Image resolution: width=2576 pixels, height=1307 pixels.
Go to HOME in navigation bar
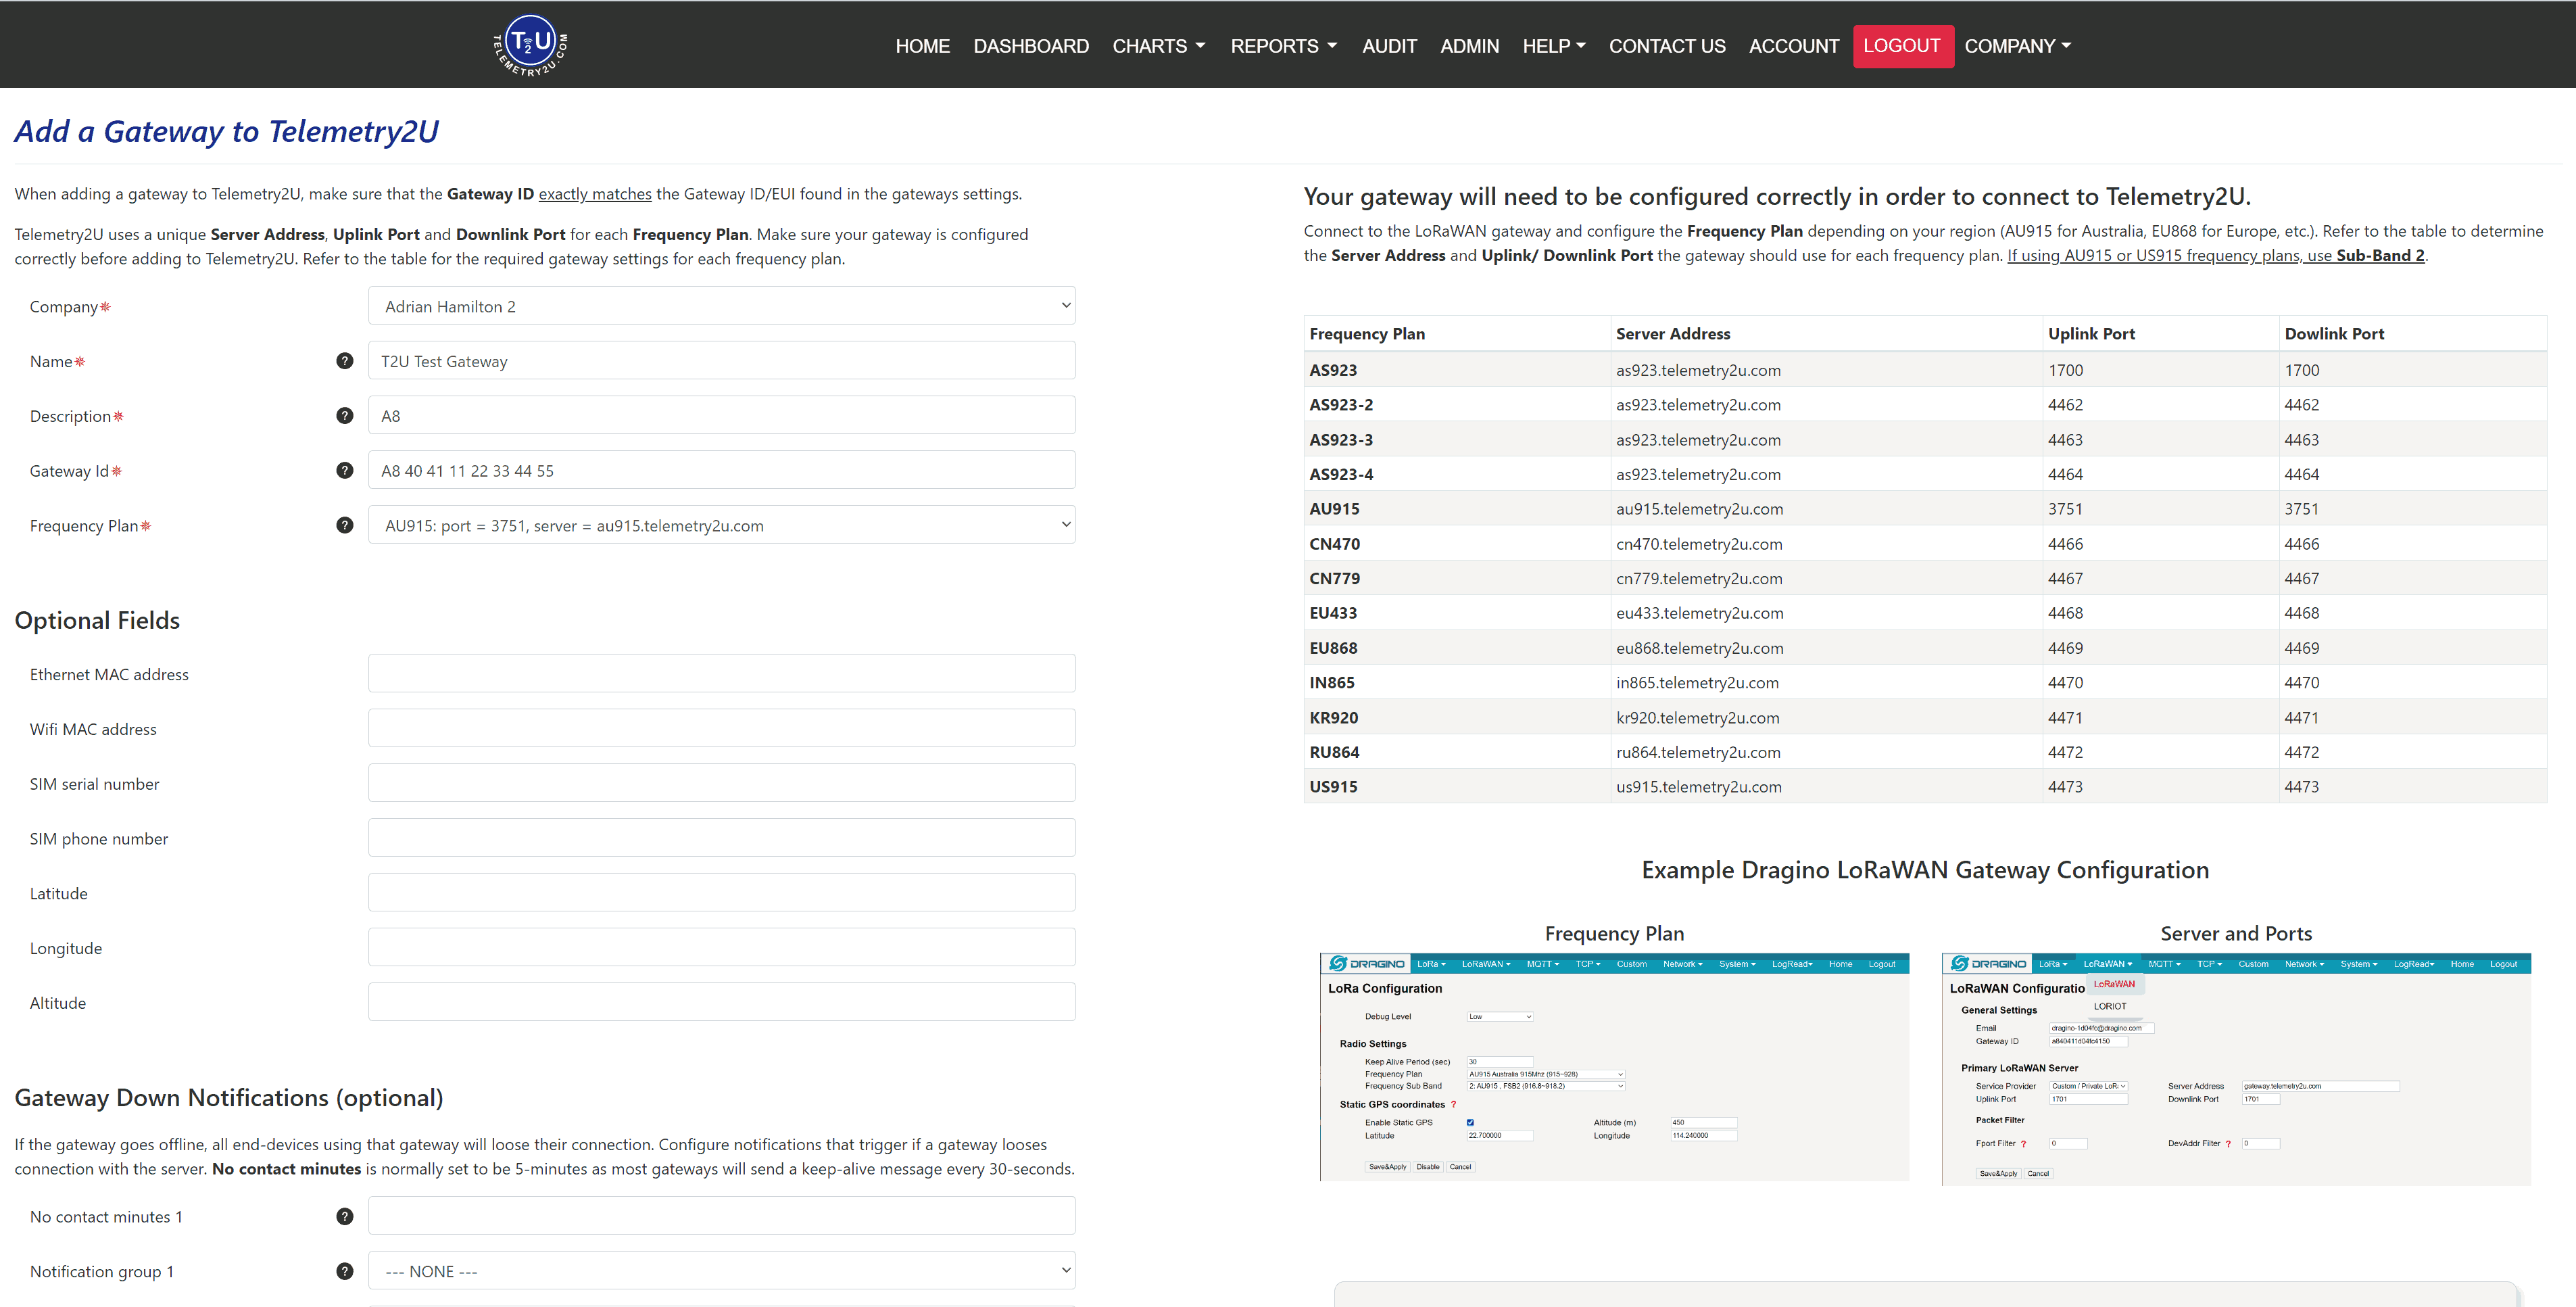tap(922, 46)
